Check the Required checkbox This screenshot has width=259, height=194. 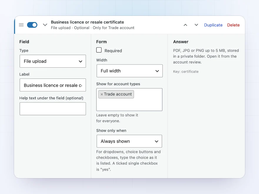99,50
